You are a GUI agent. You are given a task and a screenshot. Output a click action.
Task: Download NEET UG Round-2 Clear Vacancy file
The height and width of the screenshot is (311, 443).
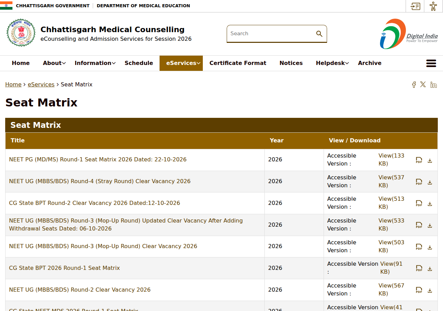click(x=430, y=290)
